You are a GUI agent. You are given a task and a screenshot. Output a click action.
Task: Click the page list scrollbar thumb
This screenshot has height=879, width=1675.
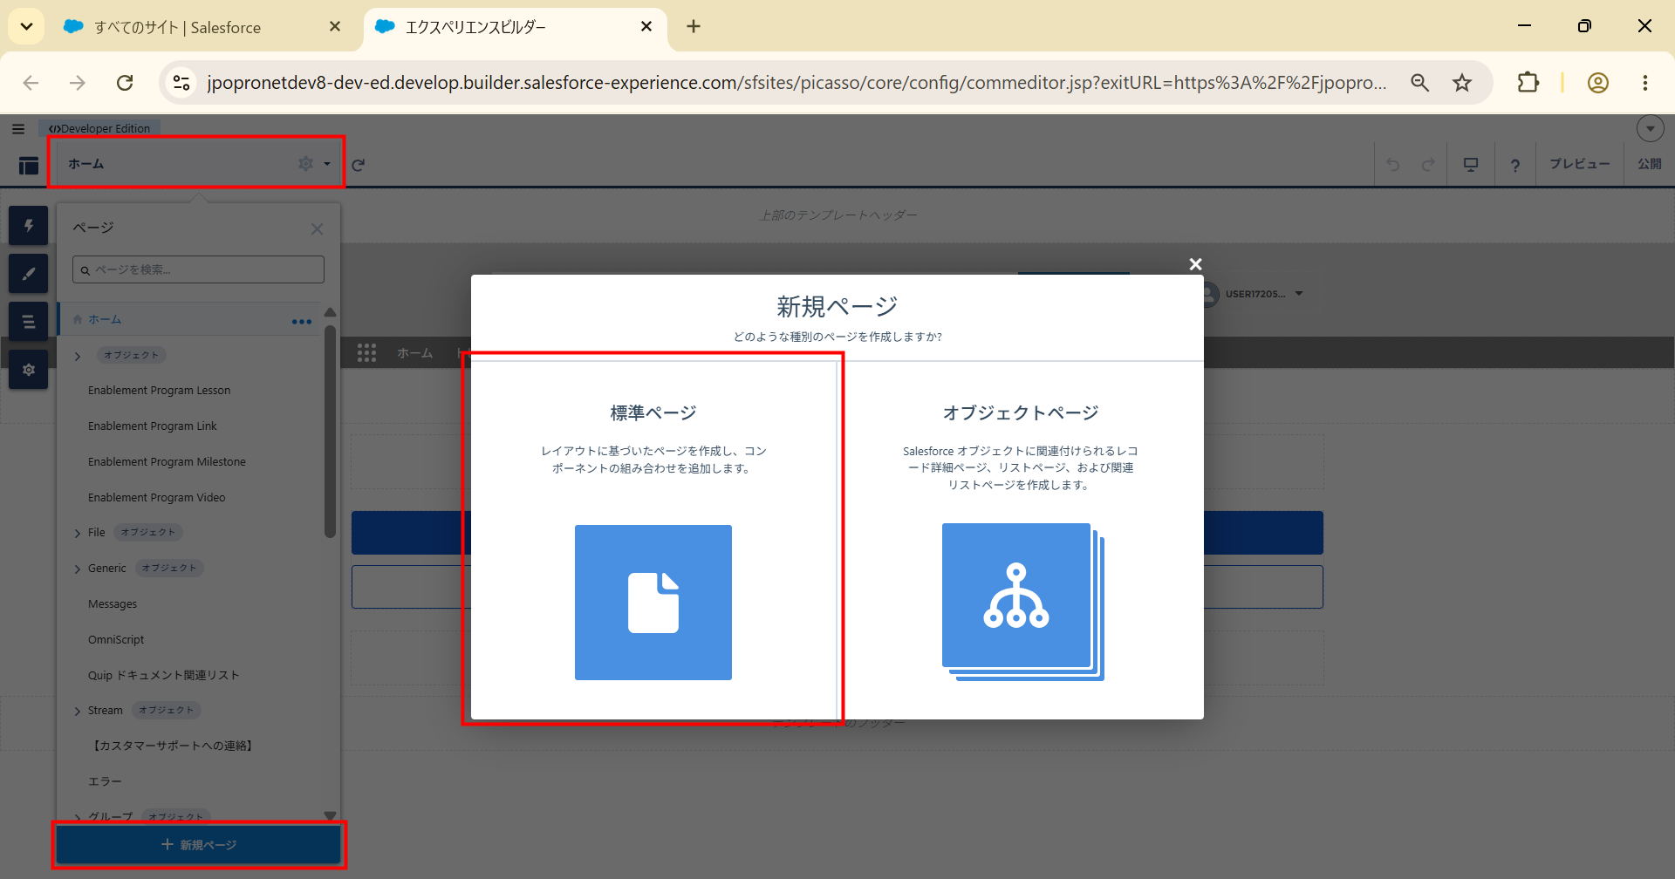pos(330,432)
